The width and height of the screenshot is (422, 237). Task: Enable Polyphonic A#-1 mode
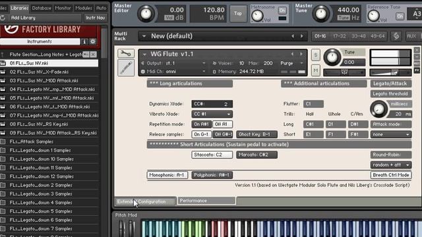pos(212,175)
